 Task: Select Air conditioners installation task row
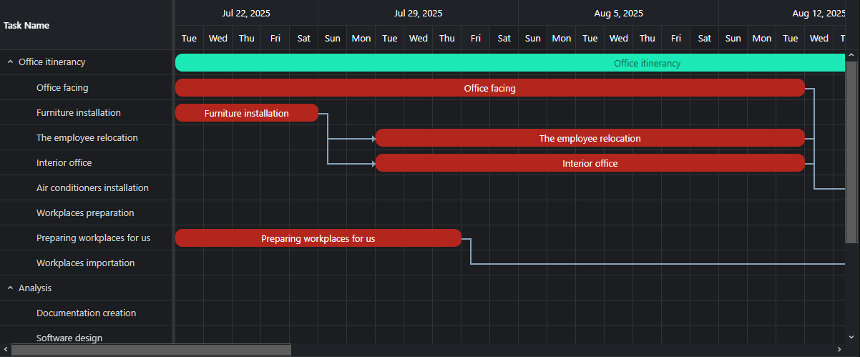tap(86, 187)
